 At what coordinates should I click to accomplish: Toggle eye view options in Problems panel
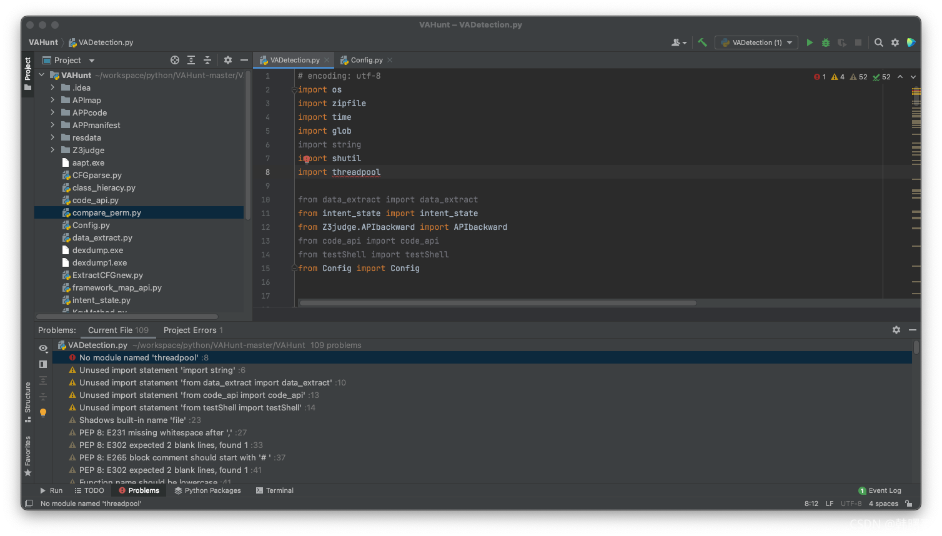coord(43,348)
